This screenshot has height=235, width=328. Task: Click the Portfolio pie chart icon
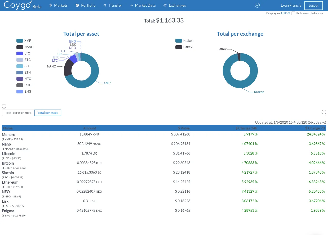pyautogui.click(x=77, y=5)
